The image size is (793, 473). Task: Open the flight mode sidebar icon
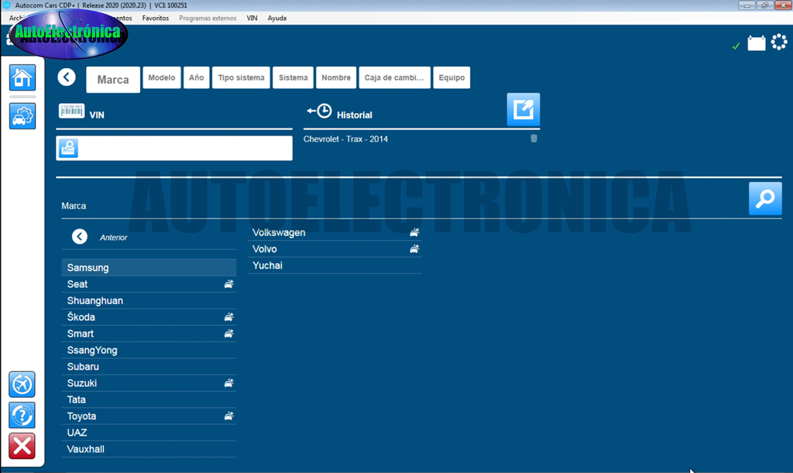click(x=22, y=385)
